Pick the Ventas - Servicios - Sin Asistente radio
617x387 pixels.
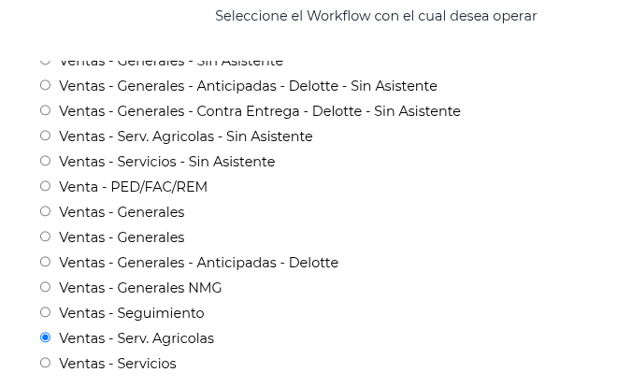(45, 161)
